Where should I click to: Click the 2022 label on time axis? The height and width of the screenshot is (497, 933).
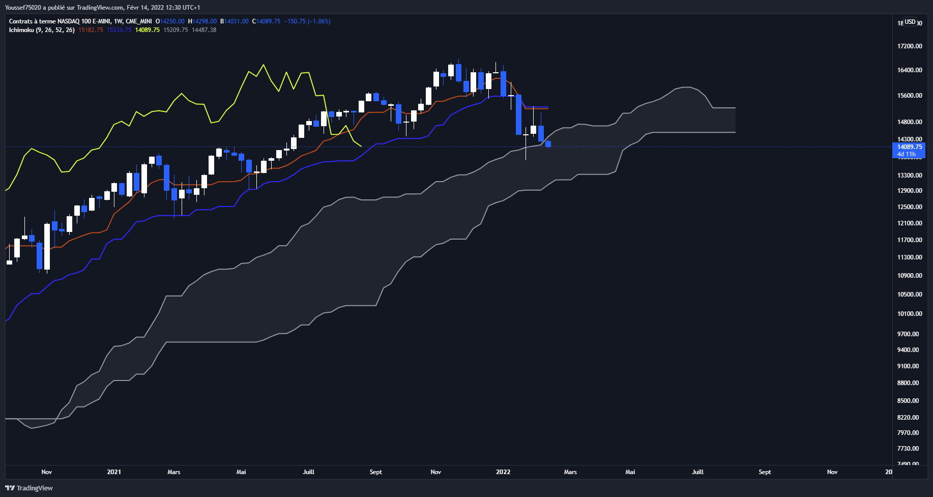[503, 472]
